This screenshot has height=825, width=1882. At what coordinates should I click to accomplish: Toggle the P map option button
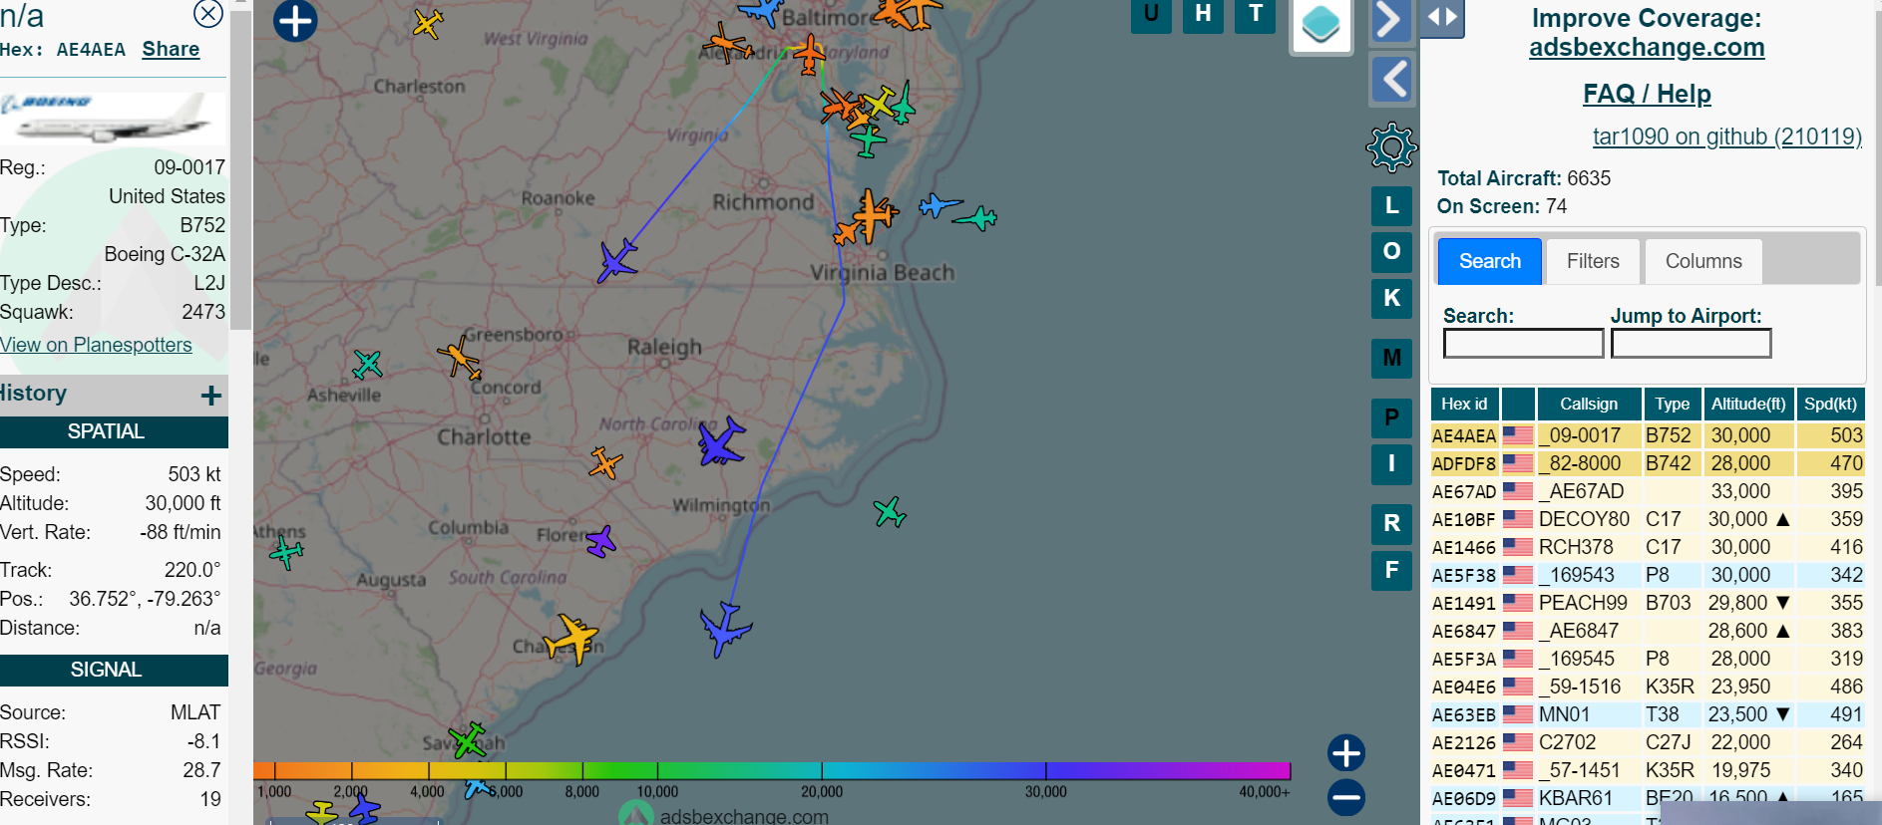(x=1391, y=417)
